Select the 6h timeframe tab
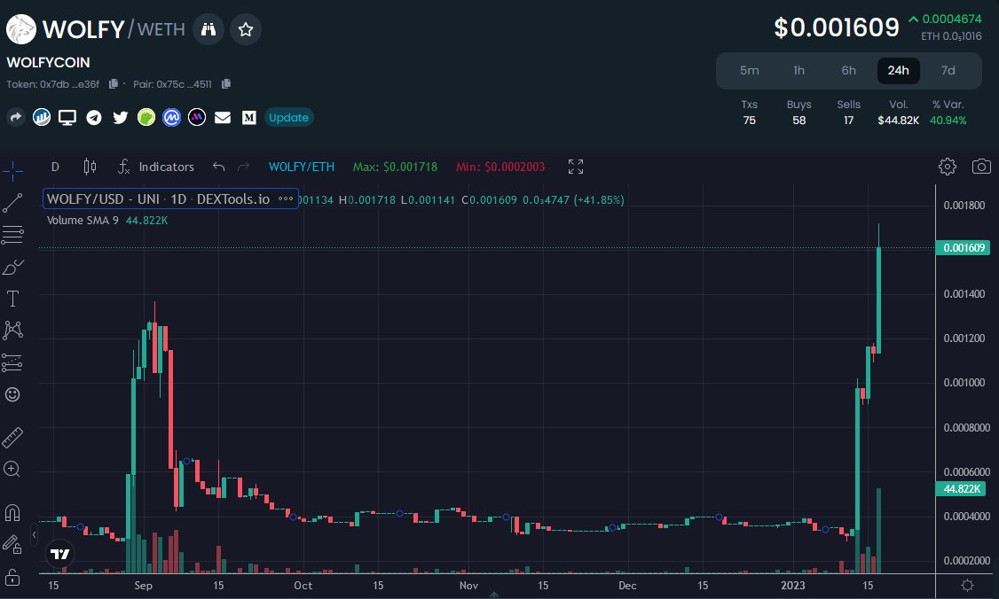This screenshot has width=999, height=599. pyautogui.click(x=849, y=70)
